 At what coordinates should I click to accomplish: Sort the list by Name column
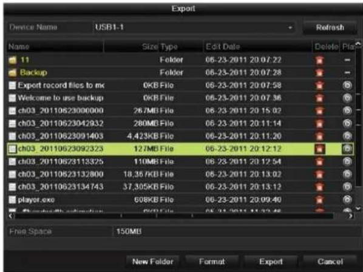tap(55, 47)
